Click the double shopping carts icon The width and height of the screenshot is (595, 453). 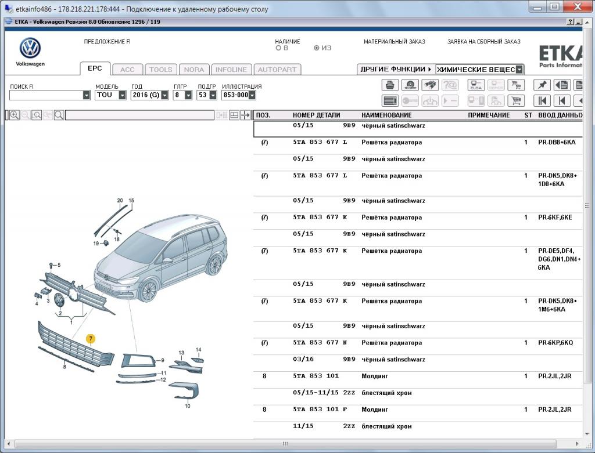tap(516, 85)
